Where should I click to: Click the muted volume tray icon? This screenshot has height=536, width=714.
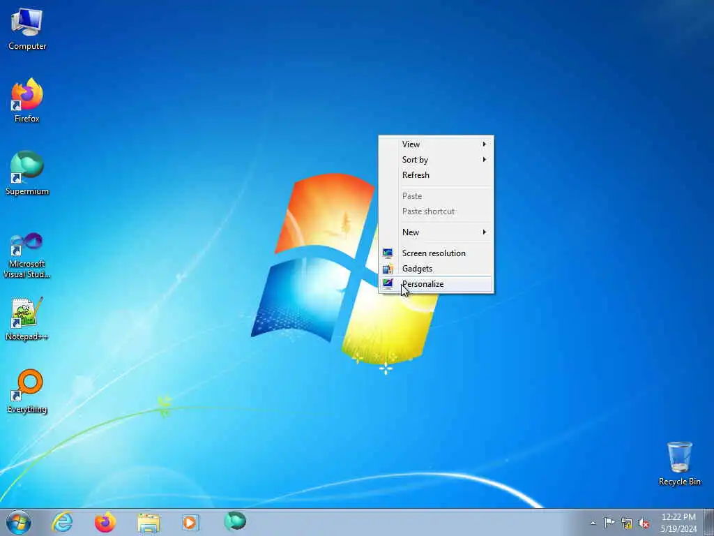pyautogui.click(x=644, y=523)
